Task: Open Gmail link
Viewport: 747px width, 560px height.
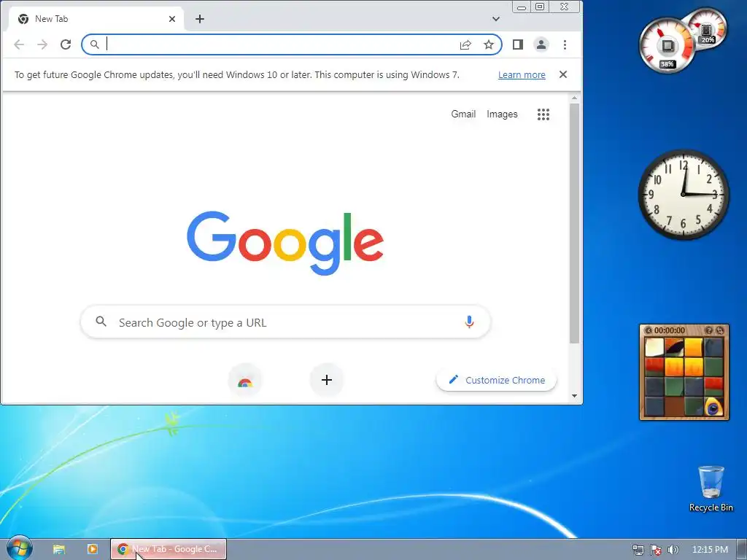Action: tap(463, 114)
